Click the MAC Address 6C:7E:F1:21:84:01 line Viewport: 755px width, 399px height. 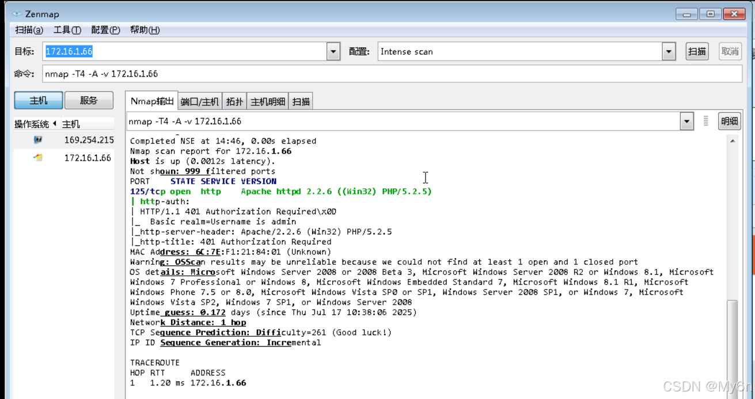point(231,252)
